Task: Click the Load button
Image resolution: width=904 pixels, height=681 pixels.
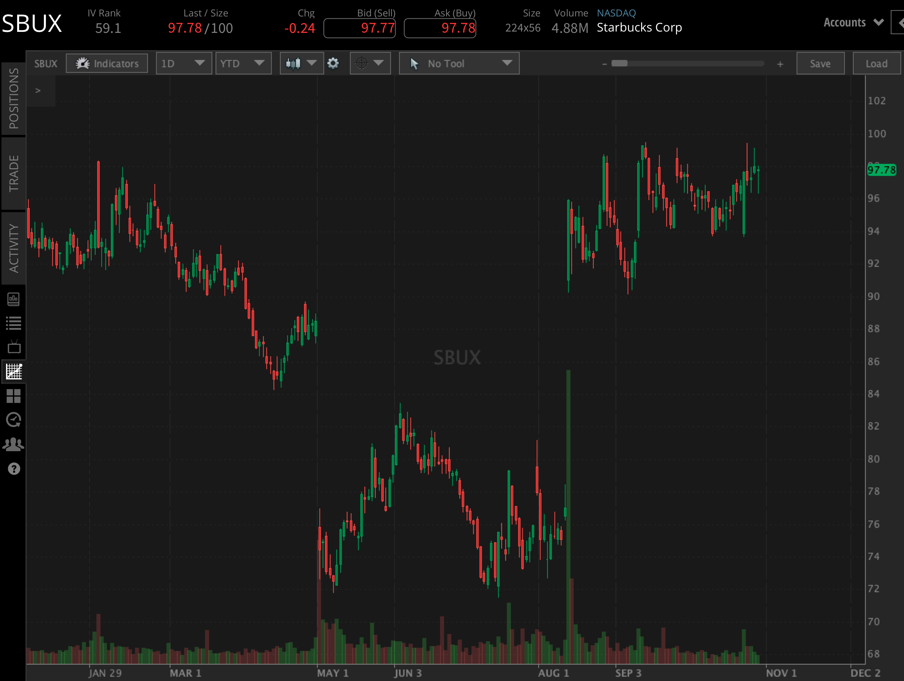Action: pyautogui.click(x=877, y=63)
